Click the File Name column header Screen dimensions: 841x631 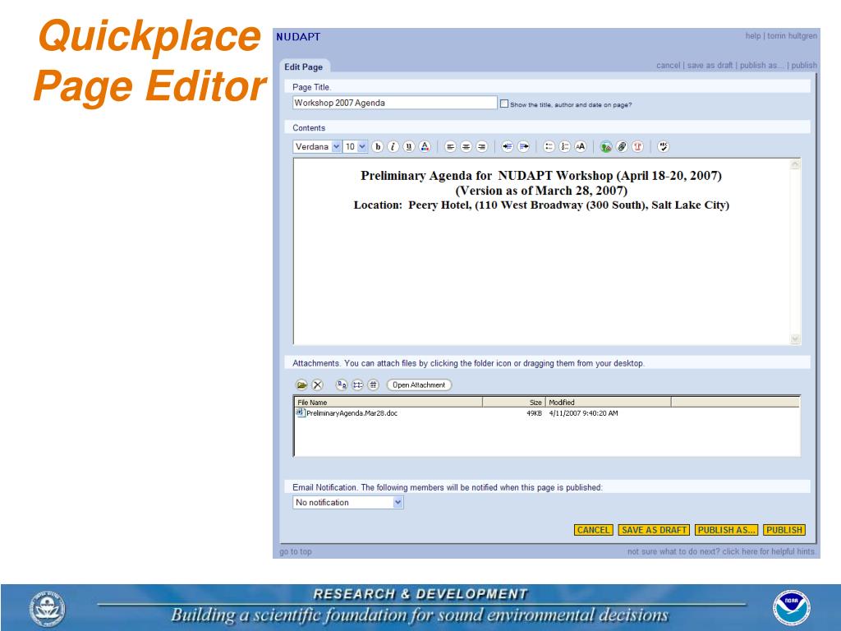point(388,402)
